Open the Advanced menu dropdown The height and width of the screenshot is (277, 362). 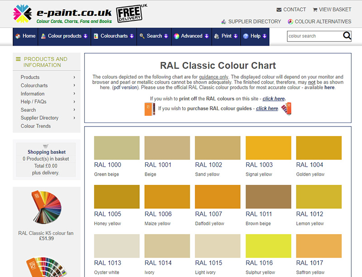point(191,36)
